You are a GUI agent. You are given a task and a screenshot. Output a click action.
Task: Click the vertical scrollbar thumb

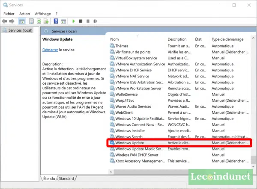254,159
